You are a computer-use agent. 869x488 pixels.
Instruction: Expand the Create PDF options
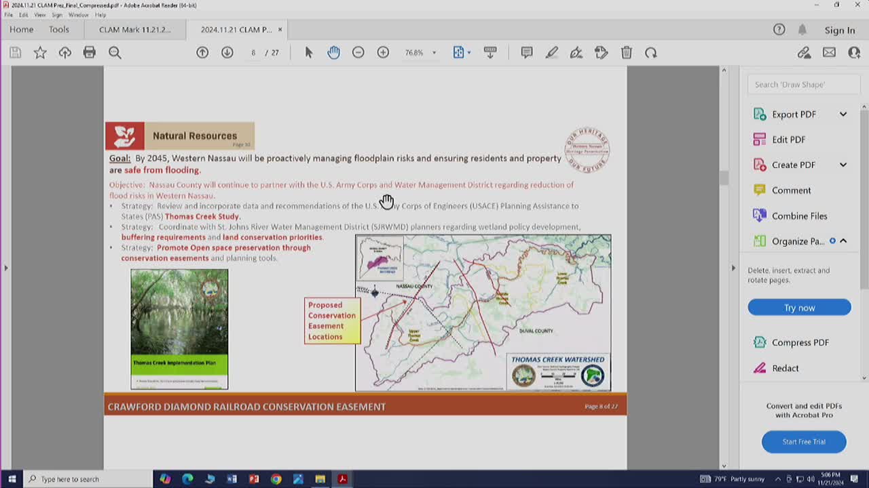pos(843,165)
